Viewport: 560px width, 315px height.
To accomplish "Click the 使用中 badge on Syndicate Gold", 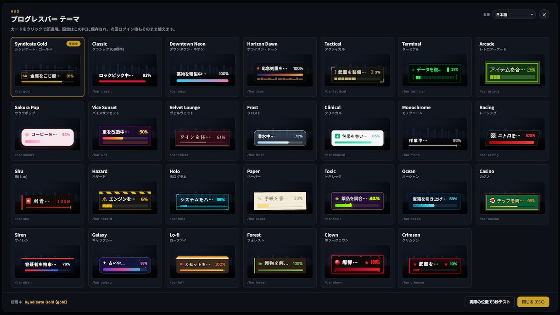I will click(x=73, y=44).
